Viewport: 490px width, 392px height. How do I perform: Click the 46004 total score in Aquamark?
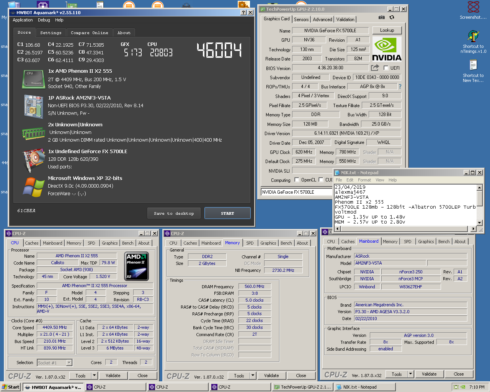point(219,50)
